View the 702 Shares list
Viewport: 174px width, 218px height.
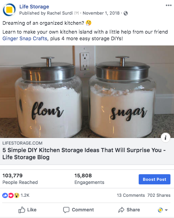159,195
